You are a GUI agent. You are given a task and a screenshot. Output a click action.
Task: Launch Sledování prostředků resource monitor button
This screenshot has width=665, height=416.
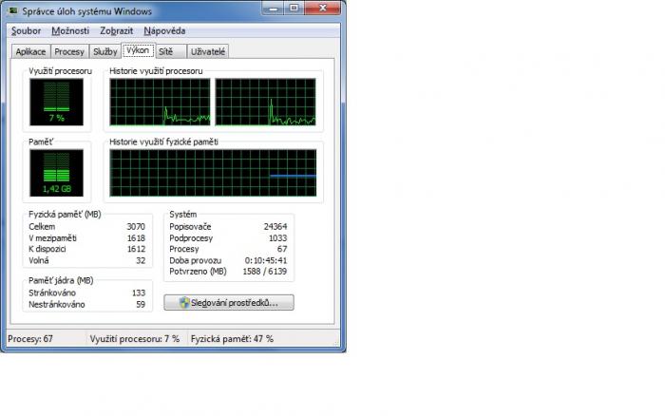click(x=229, y=303)
